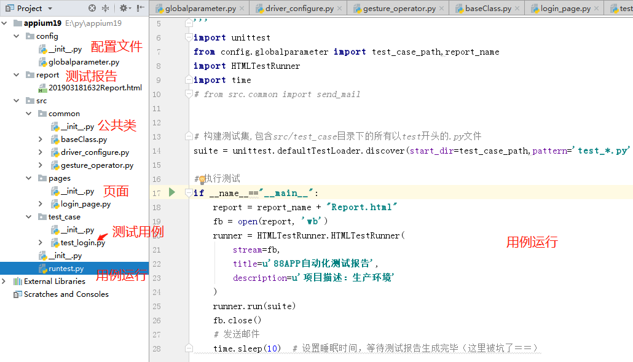This screenshot has height=362, width=633.
Task: Toggle fold marker at line 13 comment
Action: tap(188, 136)
